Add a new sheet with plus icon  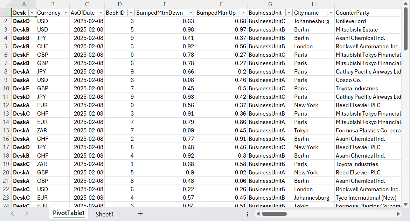(140, 214)
